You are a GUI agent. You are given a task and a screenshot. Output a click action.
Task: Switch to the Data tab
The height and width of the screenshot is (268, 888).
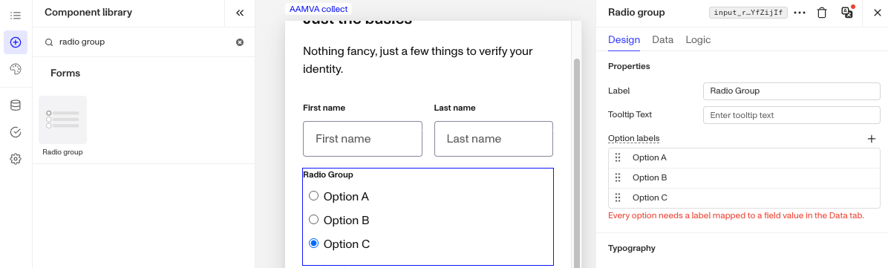click(x=662, y=39)
